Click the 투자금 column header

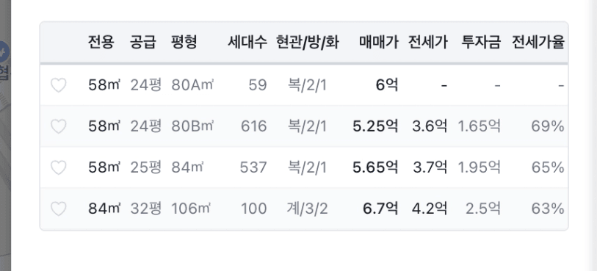pos(481,42)
